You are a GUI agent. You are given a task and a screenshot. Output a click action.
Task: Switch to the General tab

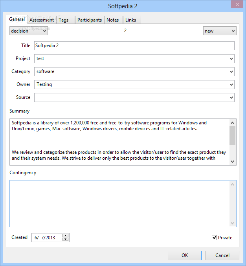17,19
